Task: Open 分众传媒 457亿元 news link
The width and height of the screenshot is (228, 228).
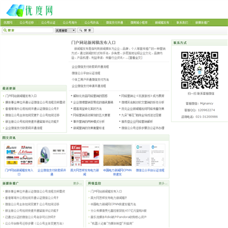Action: point(118,211)
